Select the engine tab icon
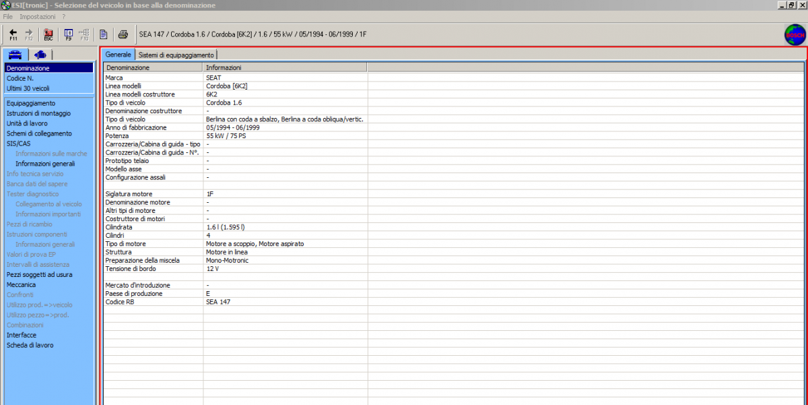Image resolution: width=808 pixels, height=405 pixels. tap(40, 55)
